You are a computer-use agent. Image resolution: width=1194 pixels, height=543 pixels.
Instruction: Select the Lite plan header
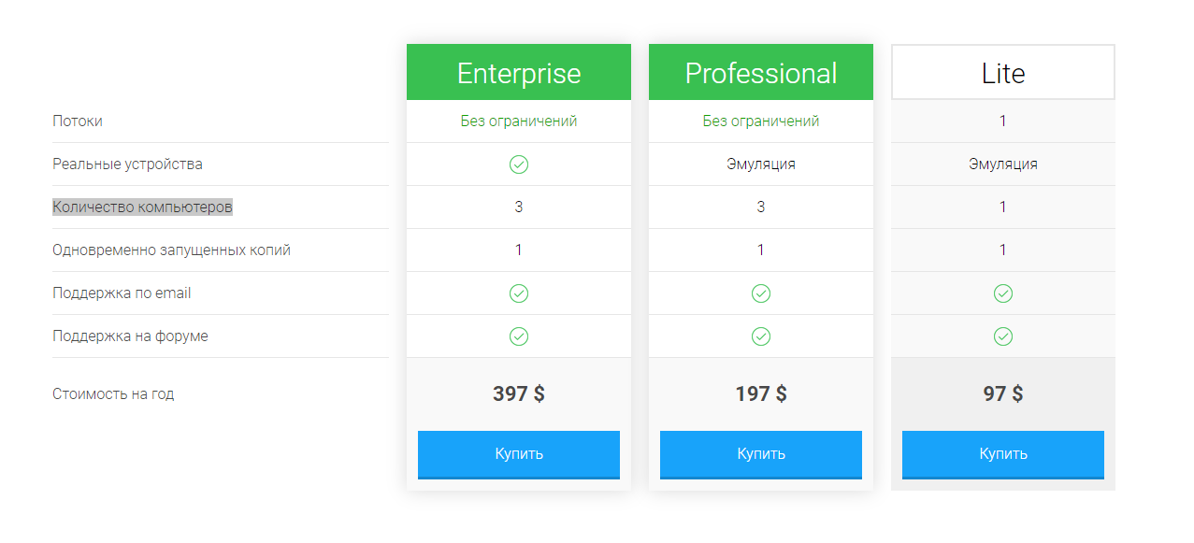[1003, 73]
